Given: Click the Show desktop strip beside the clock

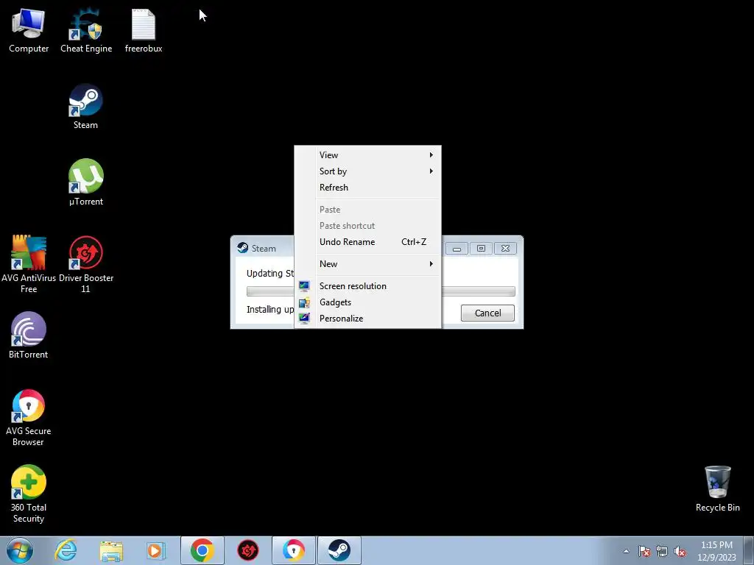Looking at the screenshot, I should tap(749, 550).
